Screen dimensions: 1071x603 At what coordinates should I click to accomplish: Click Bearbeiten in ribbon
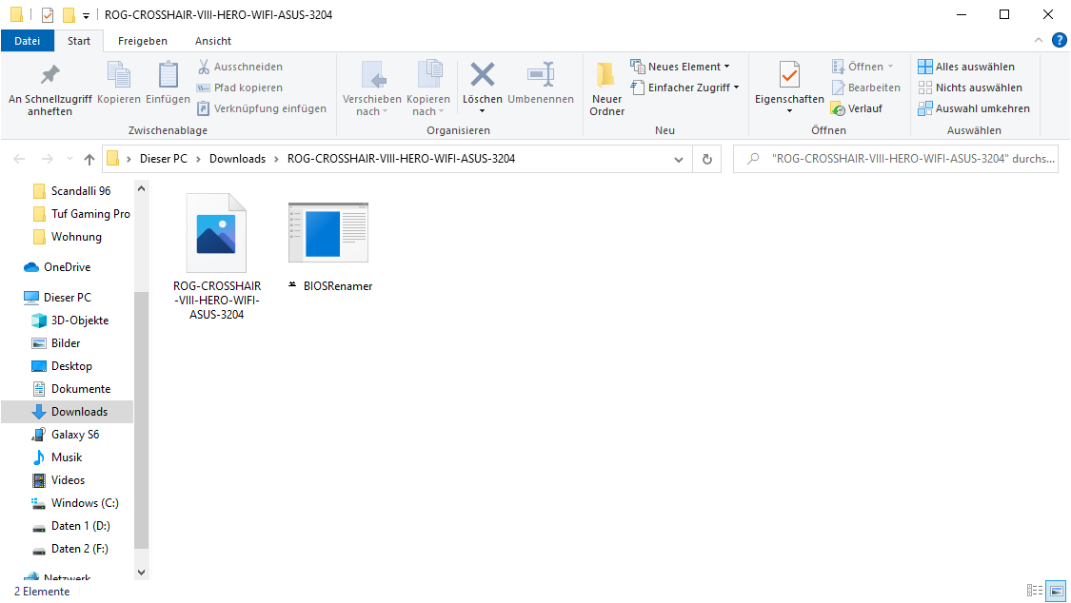point(866,88)
